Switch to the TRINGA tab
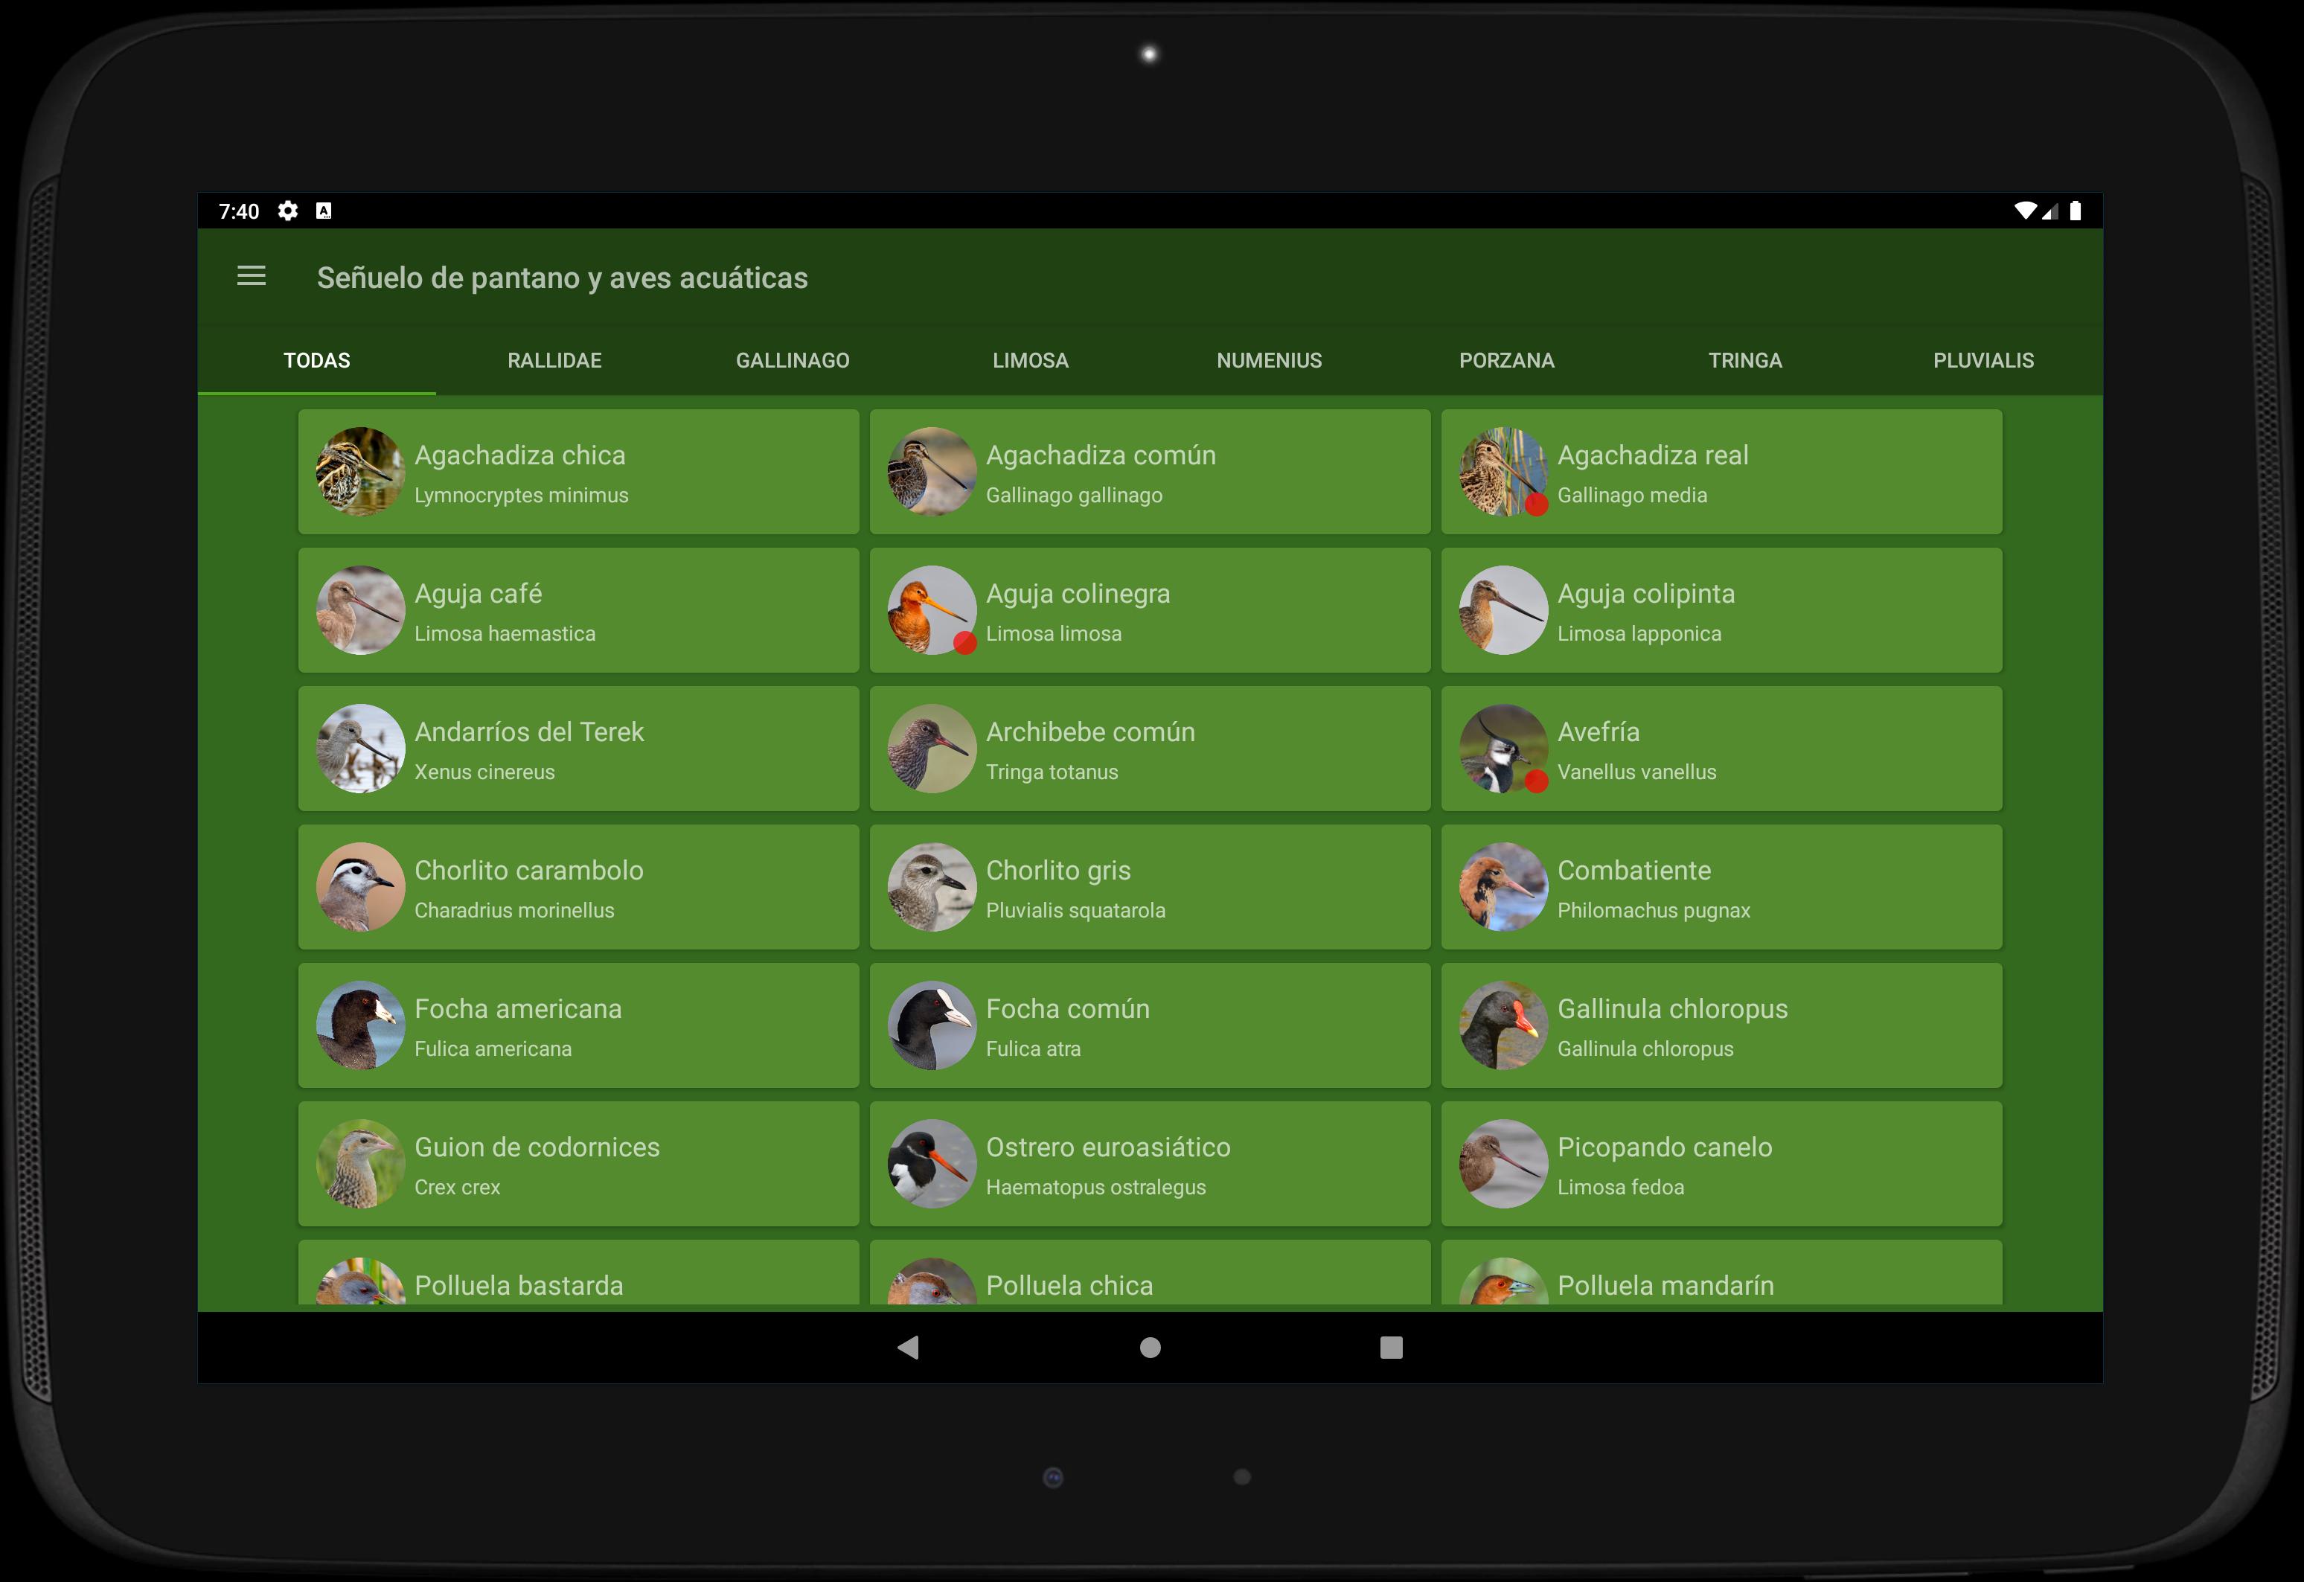Viewport: 2304px width, 1582px height. 1745,361
